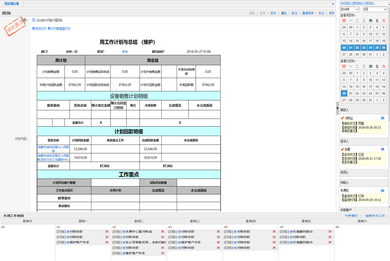Remove Monday's 维护客户关系 schedule with red X

coord(107,242)
